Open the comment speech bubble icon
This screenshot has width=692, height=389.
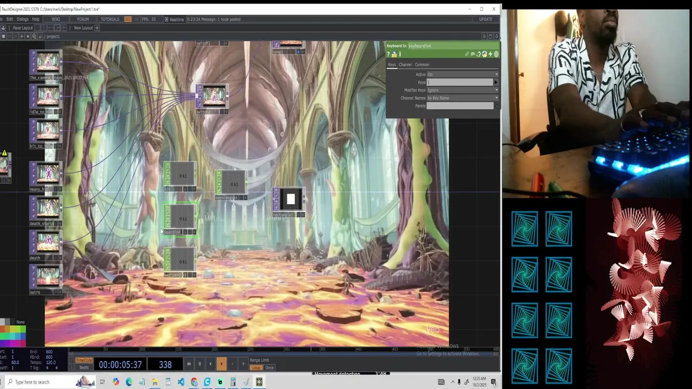point(473,54)
